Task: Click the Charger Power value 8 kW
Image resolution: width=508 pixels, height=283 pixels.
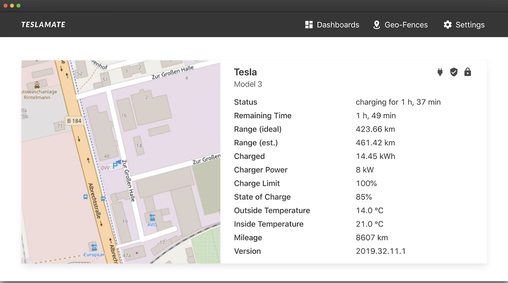Action: 365,170
